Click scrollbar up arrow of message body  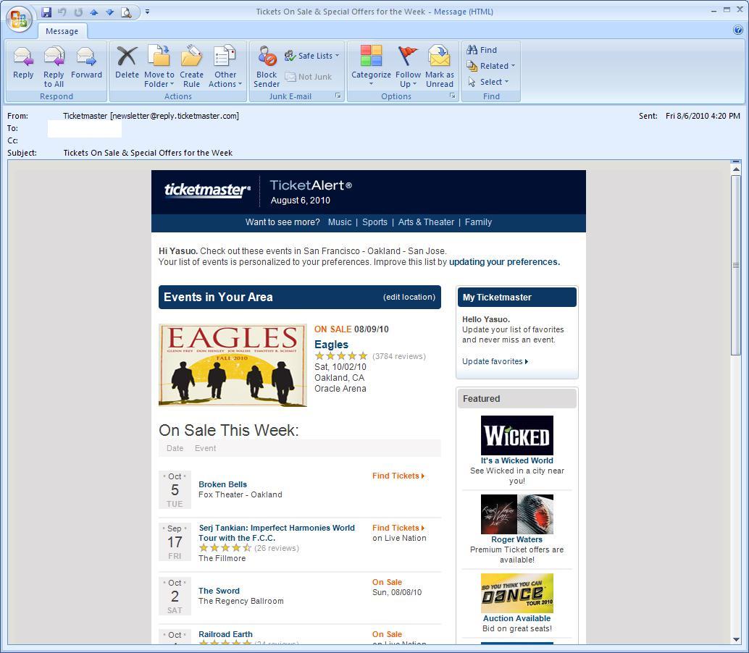coord(736,169)
